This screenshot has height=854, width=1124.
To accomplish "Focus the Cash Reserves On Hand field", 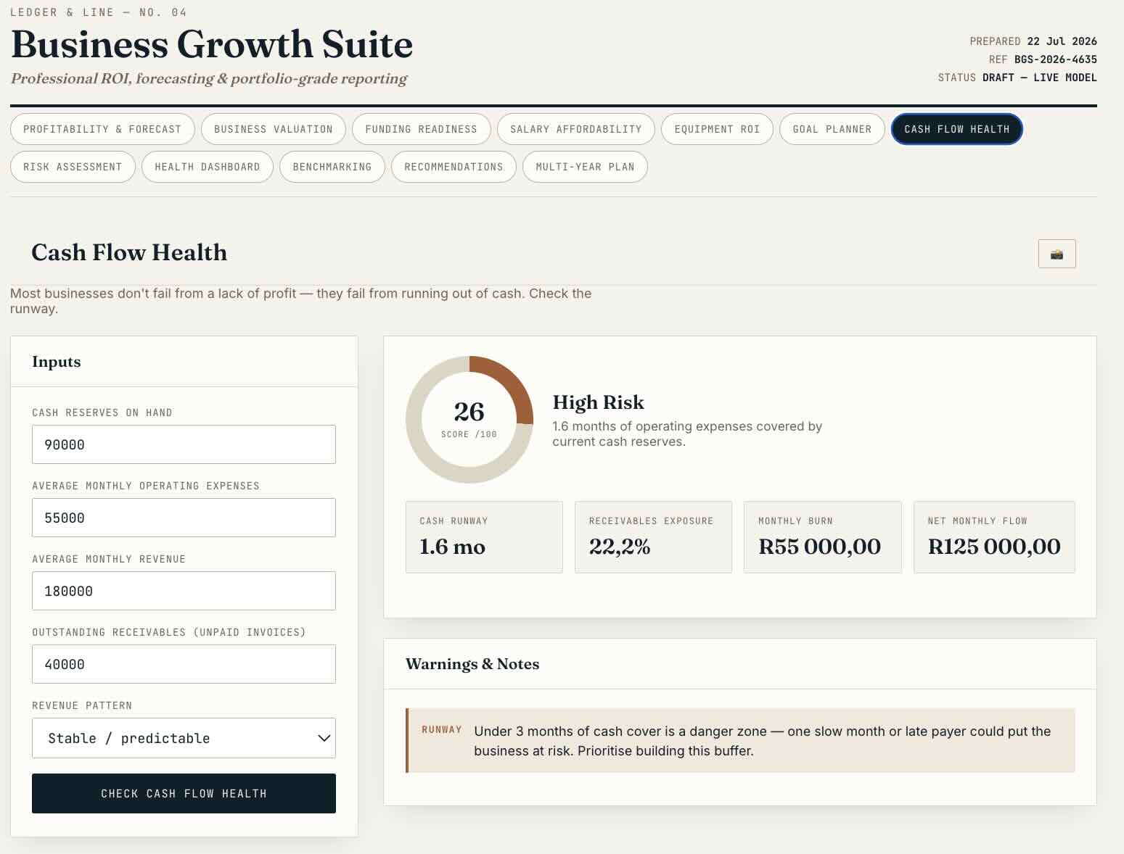I will (184, 444).
